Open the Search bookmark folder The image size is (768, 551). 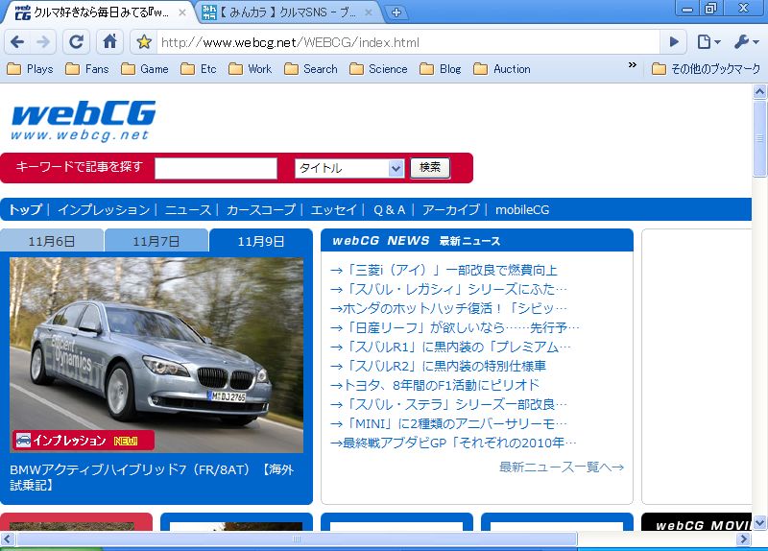[311, 69]
